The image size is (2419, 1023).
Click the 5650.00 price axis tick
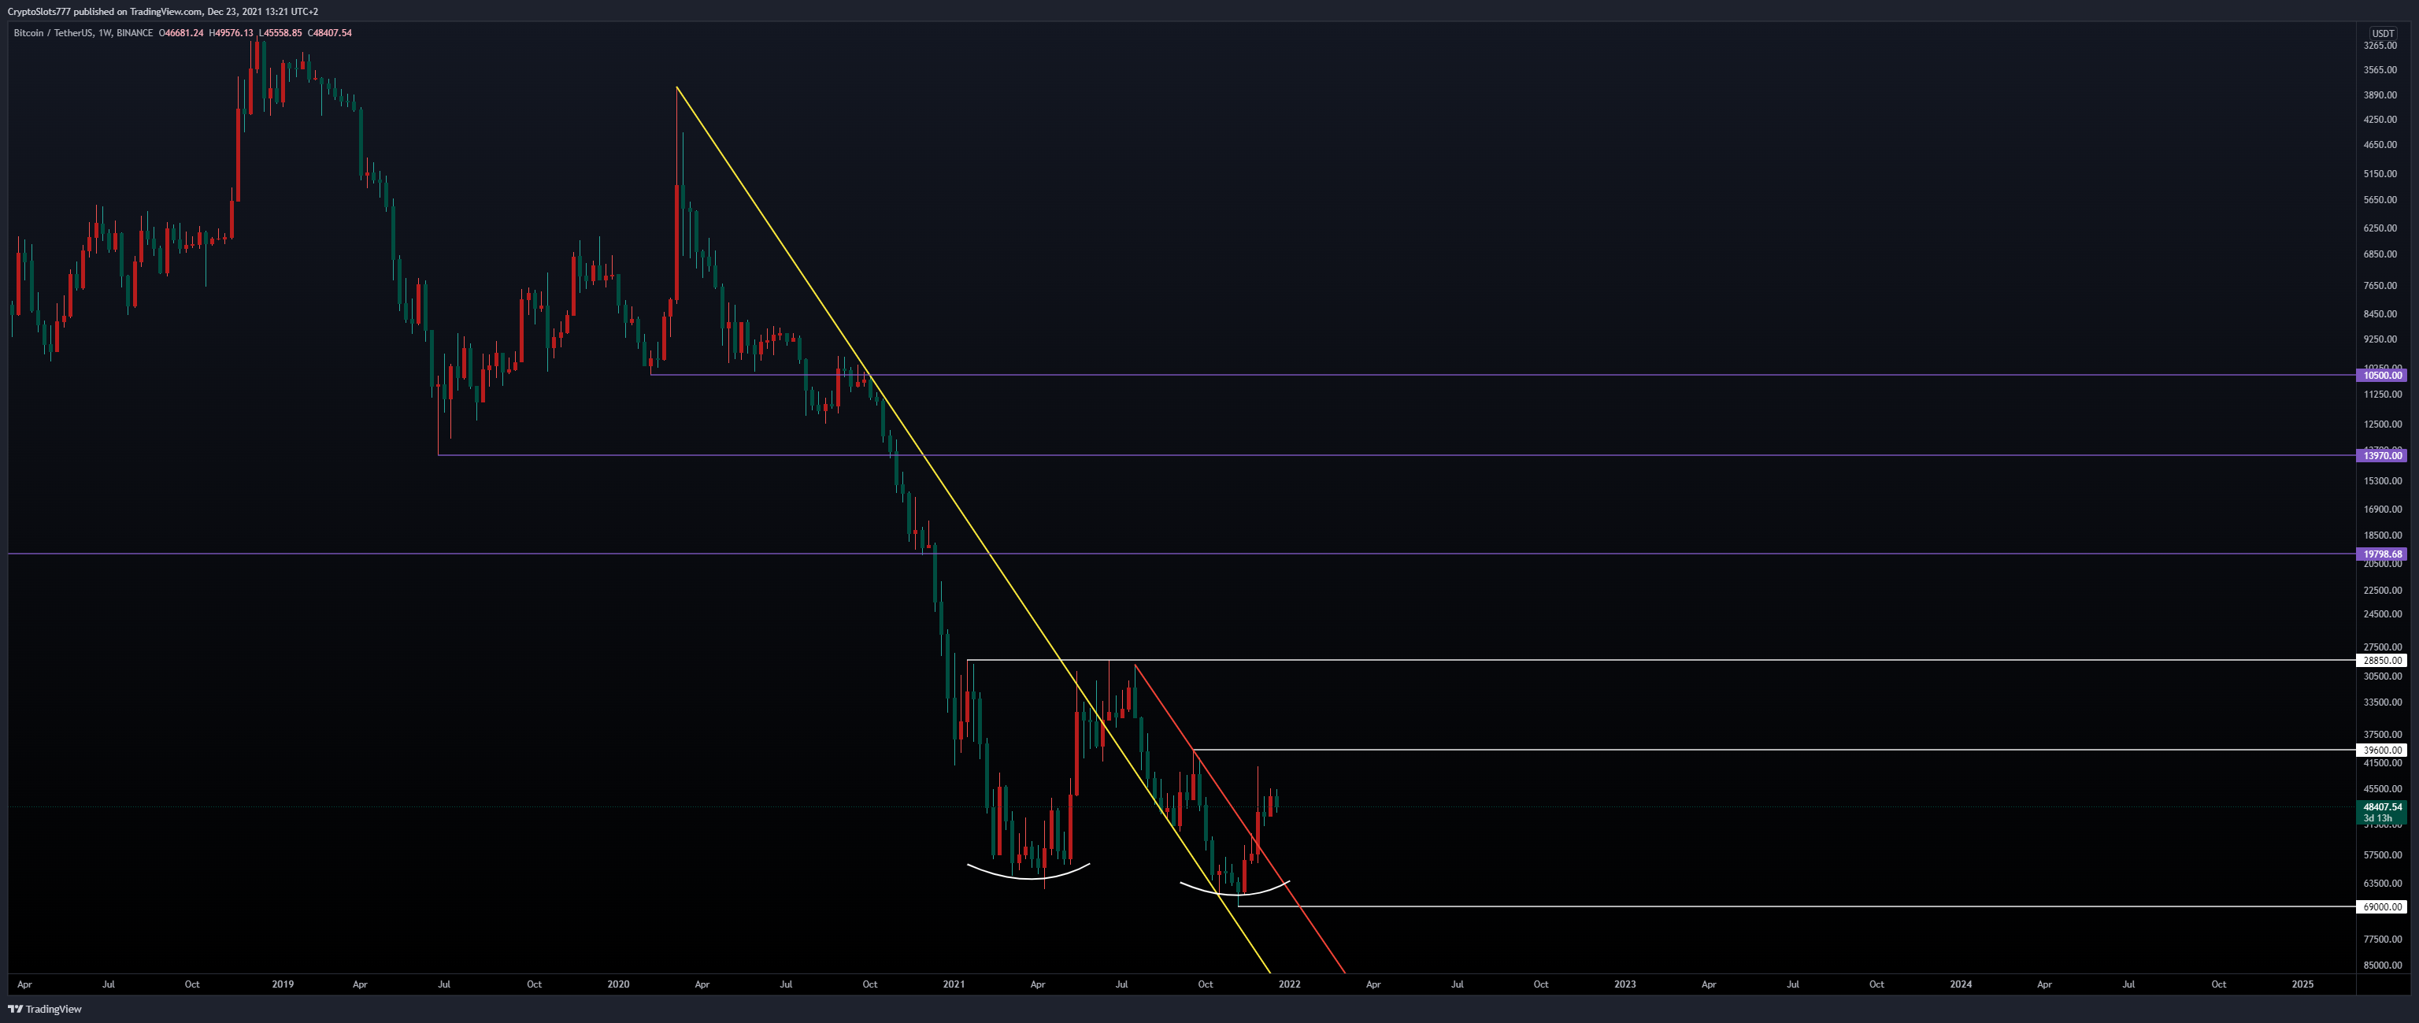pyautogui.click(x=2380, y=200)
